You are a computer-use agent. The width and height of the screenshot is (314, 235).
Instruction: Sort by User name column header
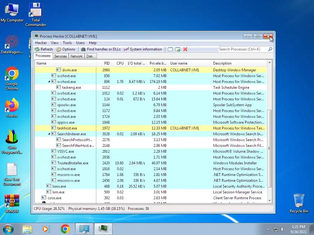[190, 63]
